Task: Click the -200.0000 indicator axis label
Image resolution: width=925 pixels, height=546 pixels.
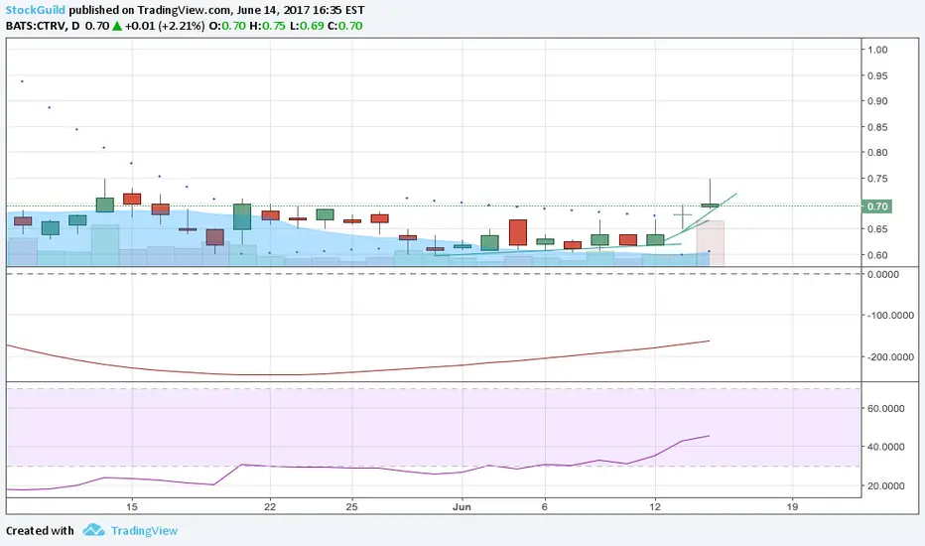Action: point(890,357)
